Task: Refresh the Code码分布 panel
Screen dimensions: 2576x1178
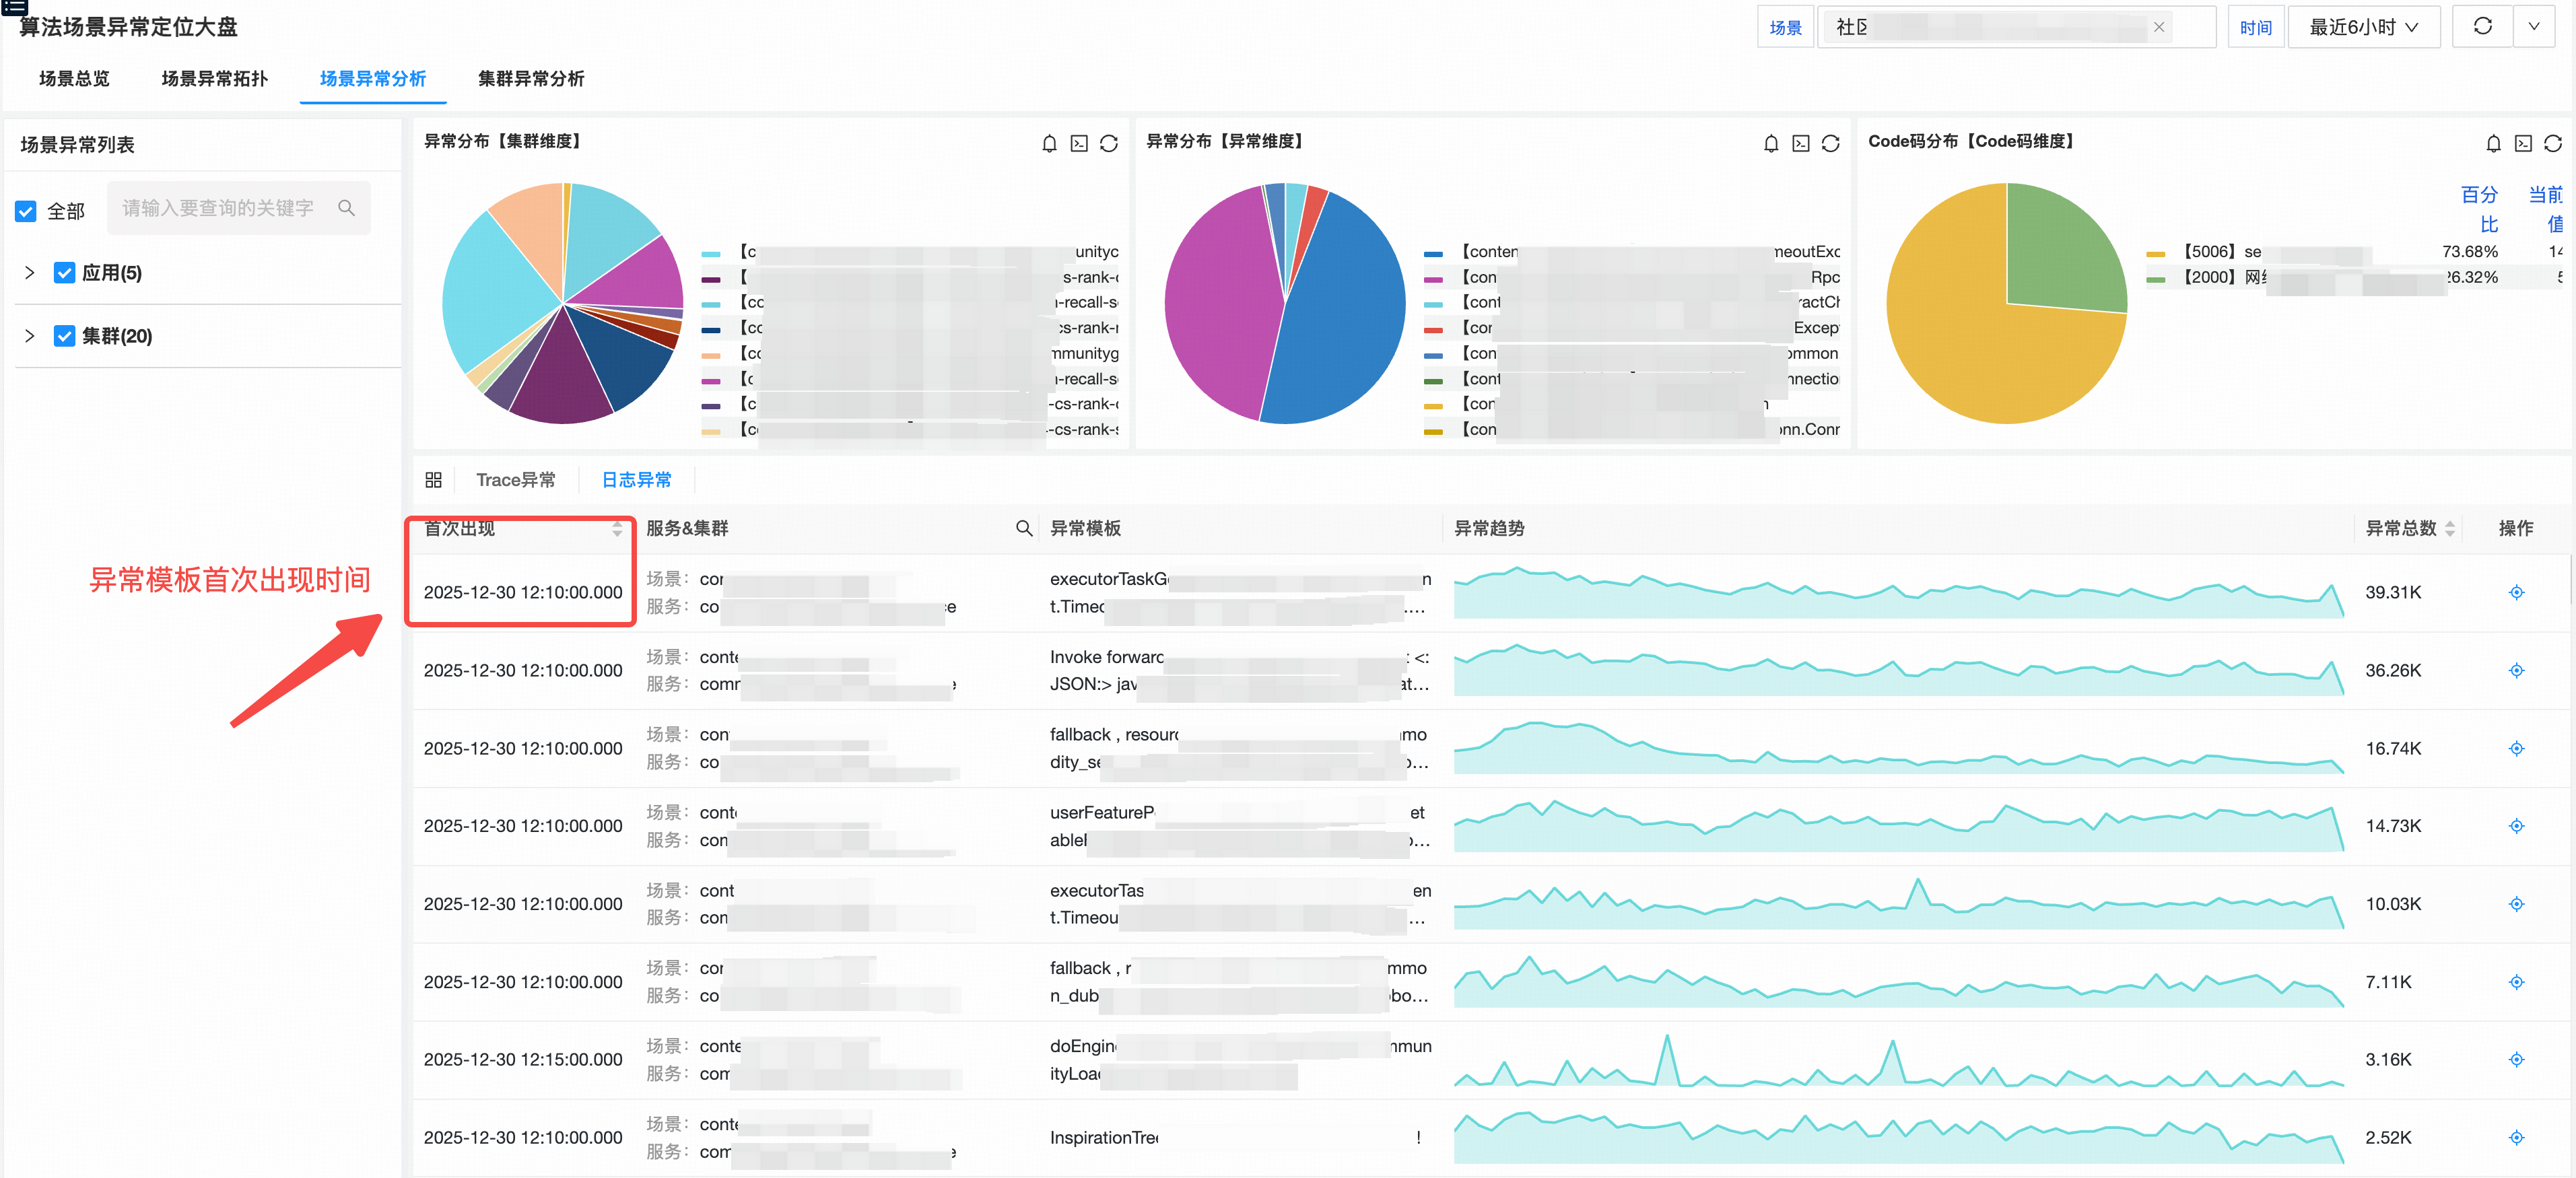Action: 2552,144
